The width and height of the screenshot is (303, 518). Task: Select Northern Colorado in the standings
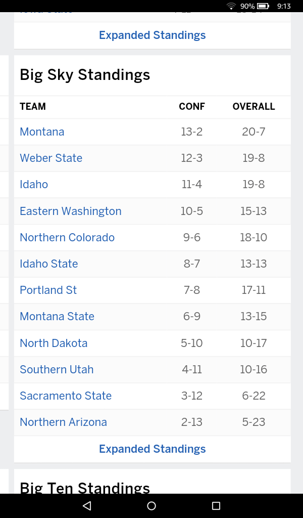(67, 237)
